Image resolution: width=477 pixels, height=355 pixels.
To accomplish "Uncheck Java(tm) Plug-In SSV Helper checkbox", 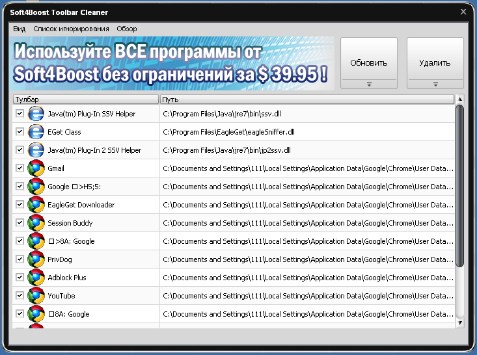I will 20,113.
